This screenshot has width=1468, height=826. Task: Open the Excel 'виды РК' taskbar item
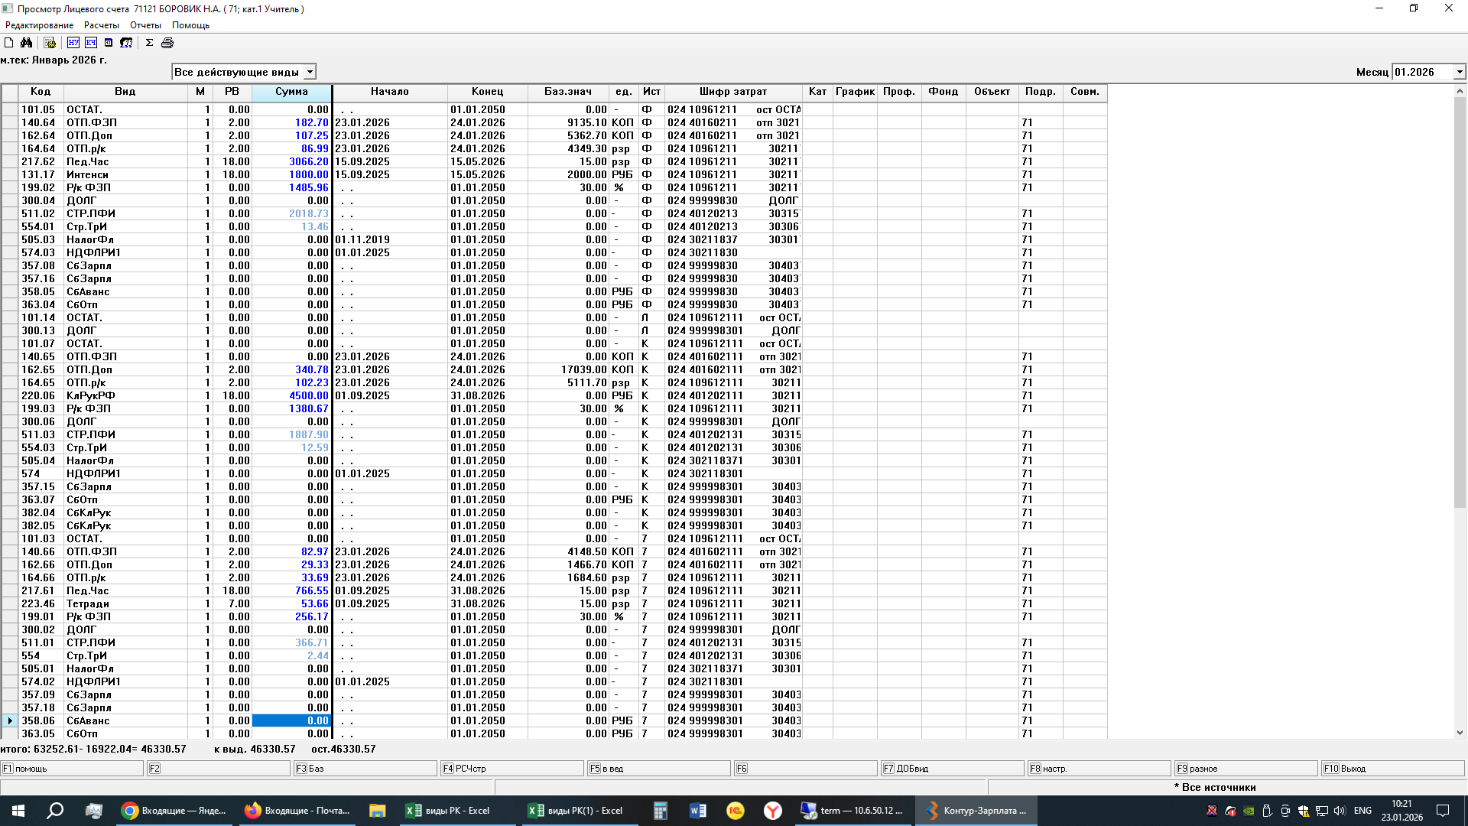click(449, 811)
